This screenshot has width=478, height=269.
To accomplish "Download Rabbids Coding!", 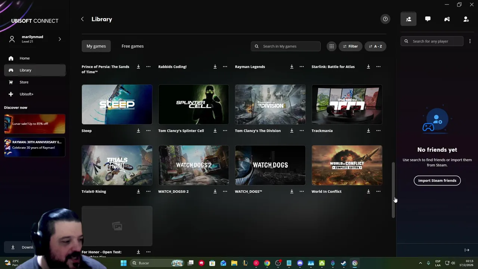I will [215, 67].
